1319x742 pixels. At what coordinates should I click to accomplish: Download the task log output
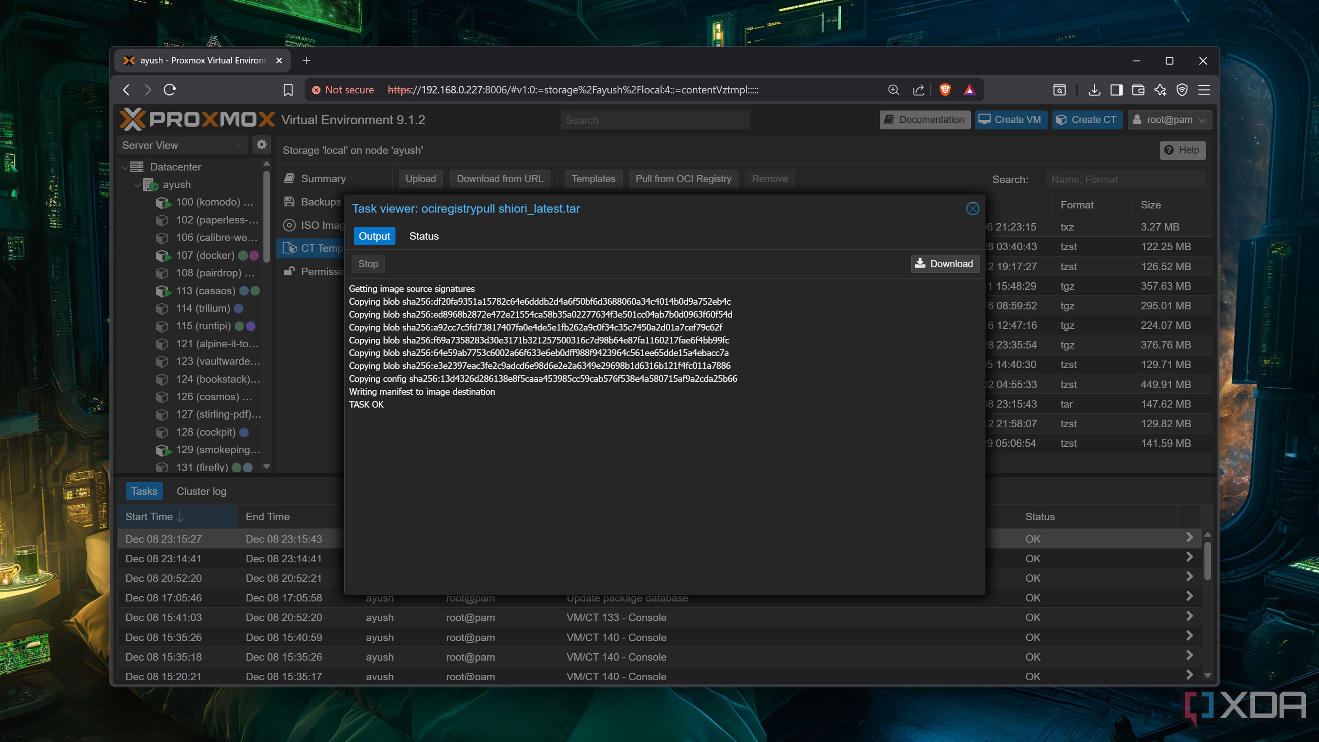(x=945, y=264)
